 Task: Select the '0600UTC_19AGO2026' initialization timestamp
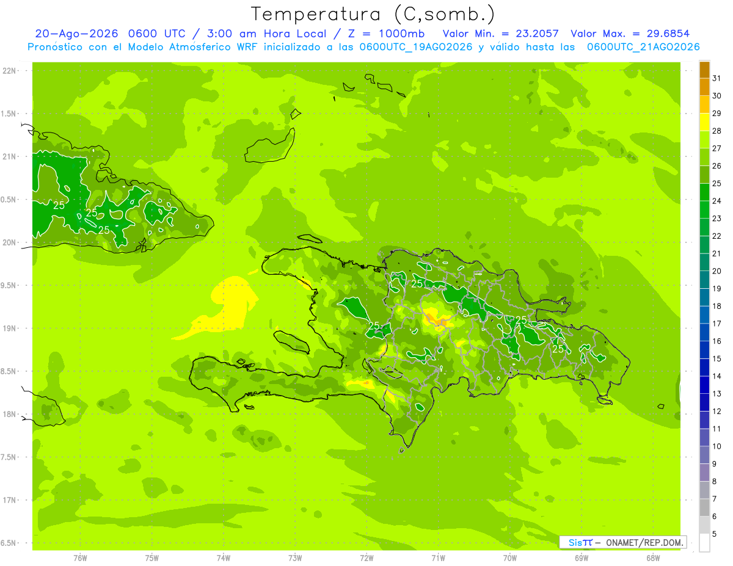point(416,46)
